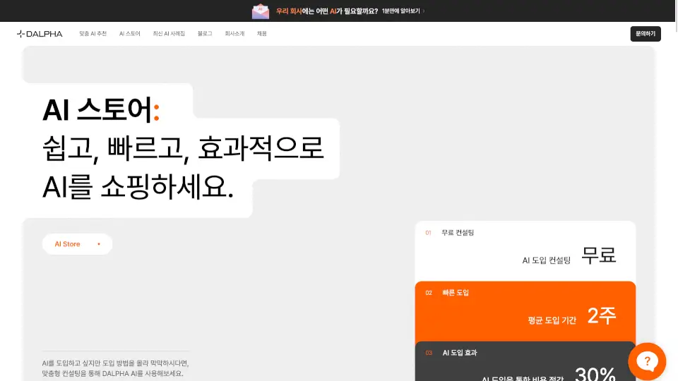Click the AI envelope icon in top banner

coord(261,11)
